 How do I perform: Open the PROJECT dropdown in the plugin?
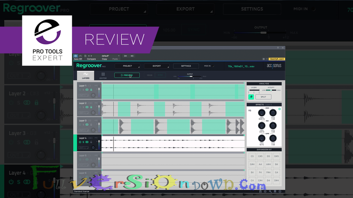click(x=127, y=66)
